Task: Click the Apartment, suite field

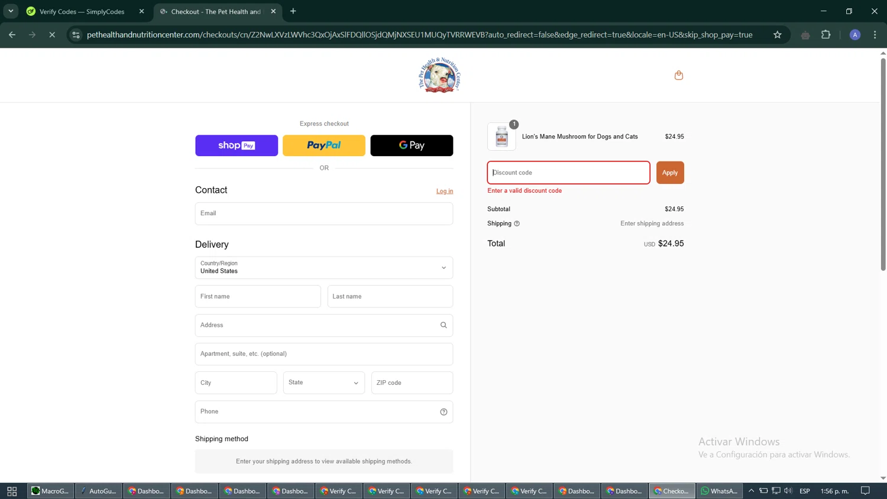Action: coord(324,354)
